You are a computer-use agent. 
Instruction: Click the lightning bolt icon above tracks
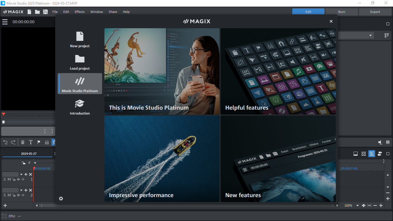[29, 163]
